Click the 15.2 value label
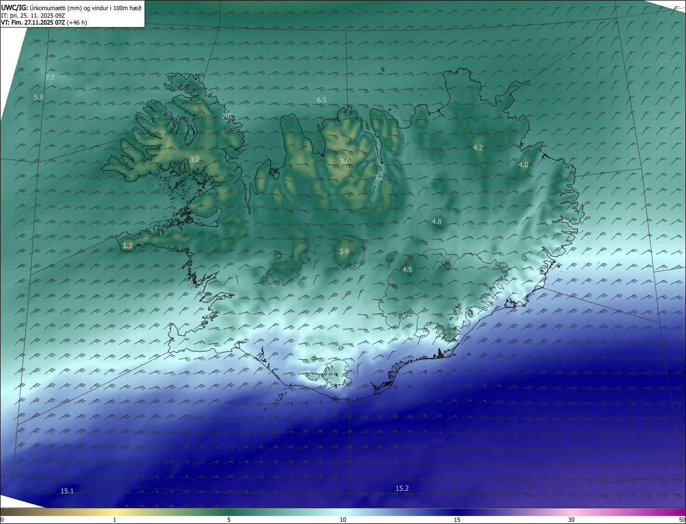The image size is (686, 524). tap(402, 489)
